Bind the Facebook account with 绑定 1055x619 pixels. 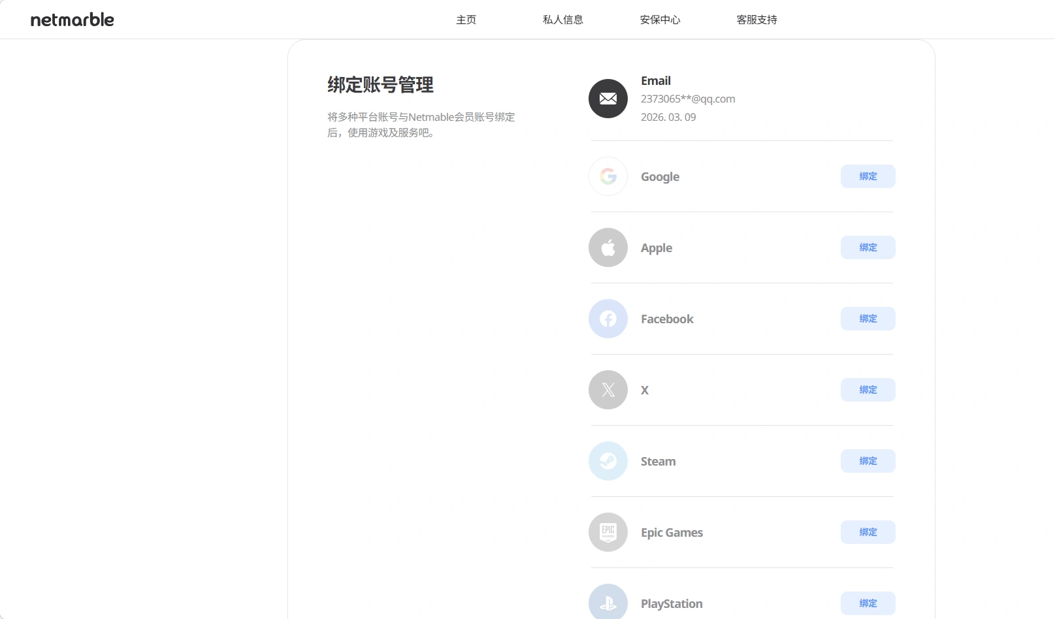click(868, 319)
